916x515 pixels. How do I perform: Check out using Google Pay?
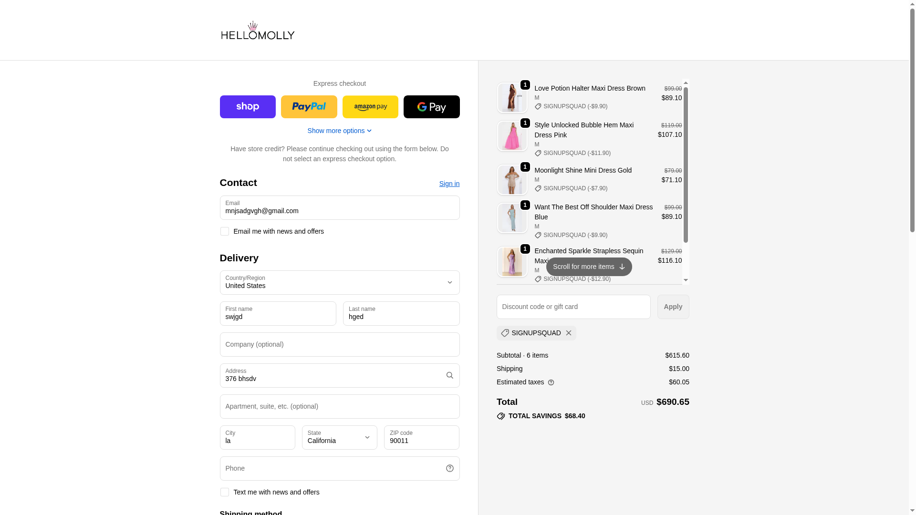coord(431,107)
